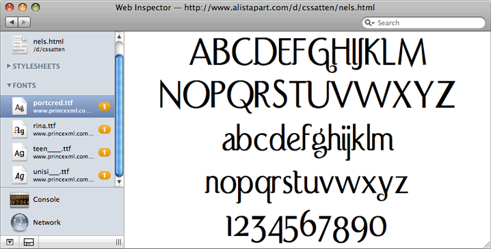Open the unisi___.ttf font icon
Screen dimensions: 491x249
point(19,175)
